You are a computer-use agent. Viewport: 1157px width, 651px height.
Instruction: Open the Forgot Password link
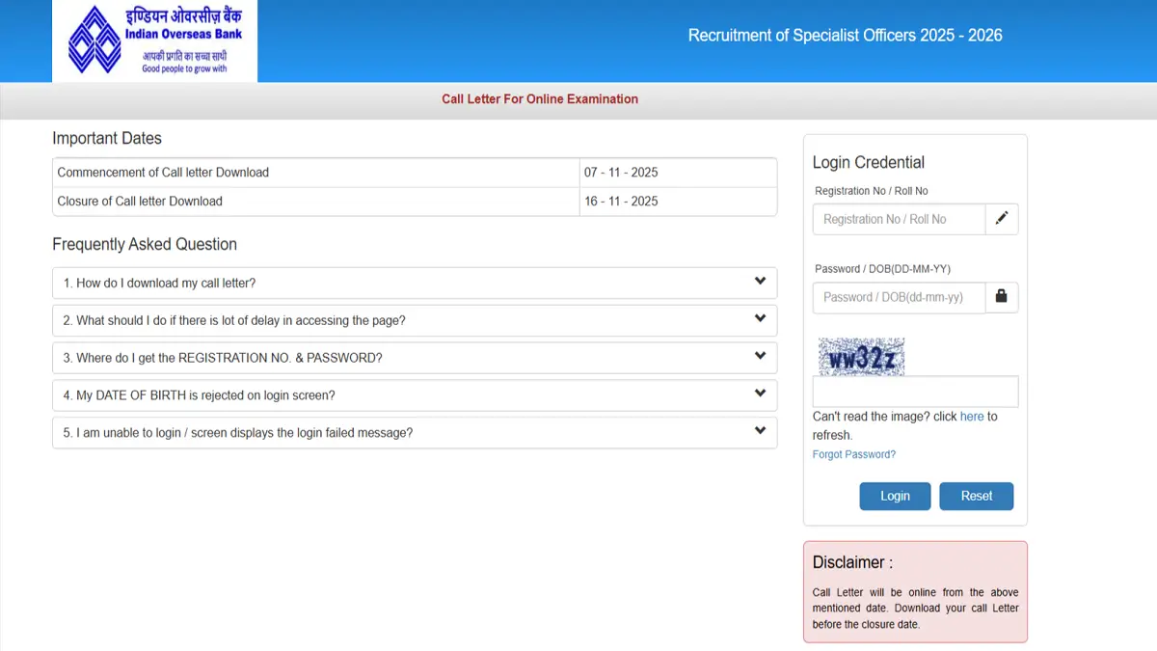(x=854, y=454)
